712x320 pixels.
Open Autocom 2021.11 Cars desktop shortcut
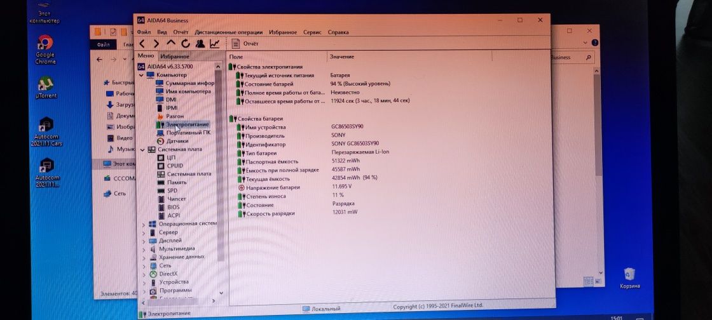(x=48, y=132)
